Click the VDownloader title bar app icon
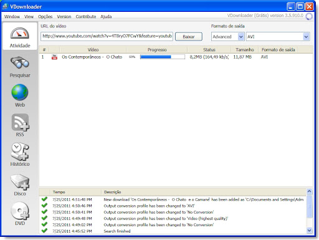319x240 pixels. [x=5, y=7]
